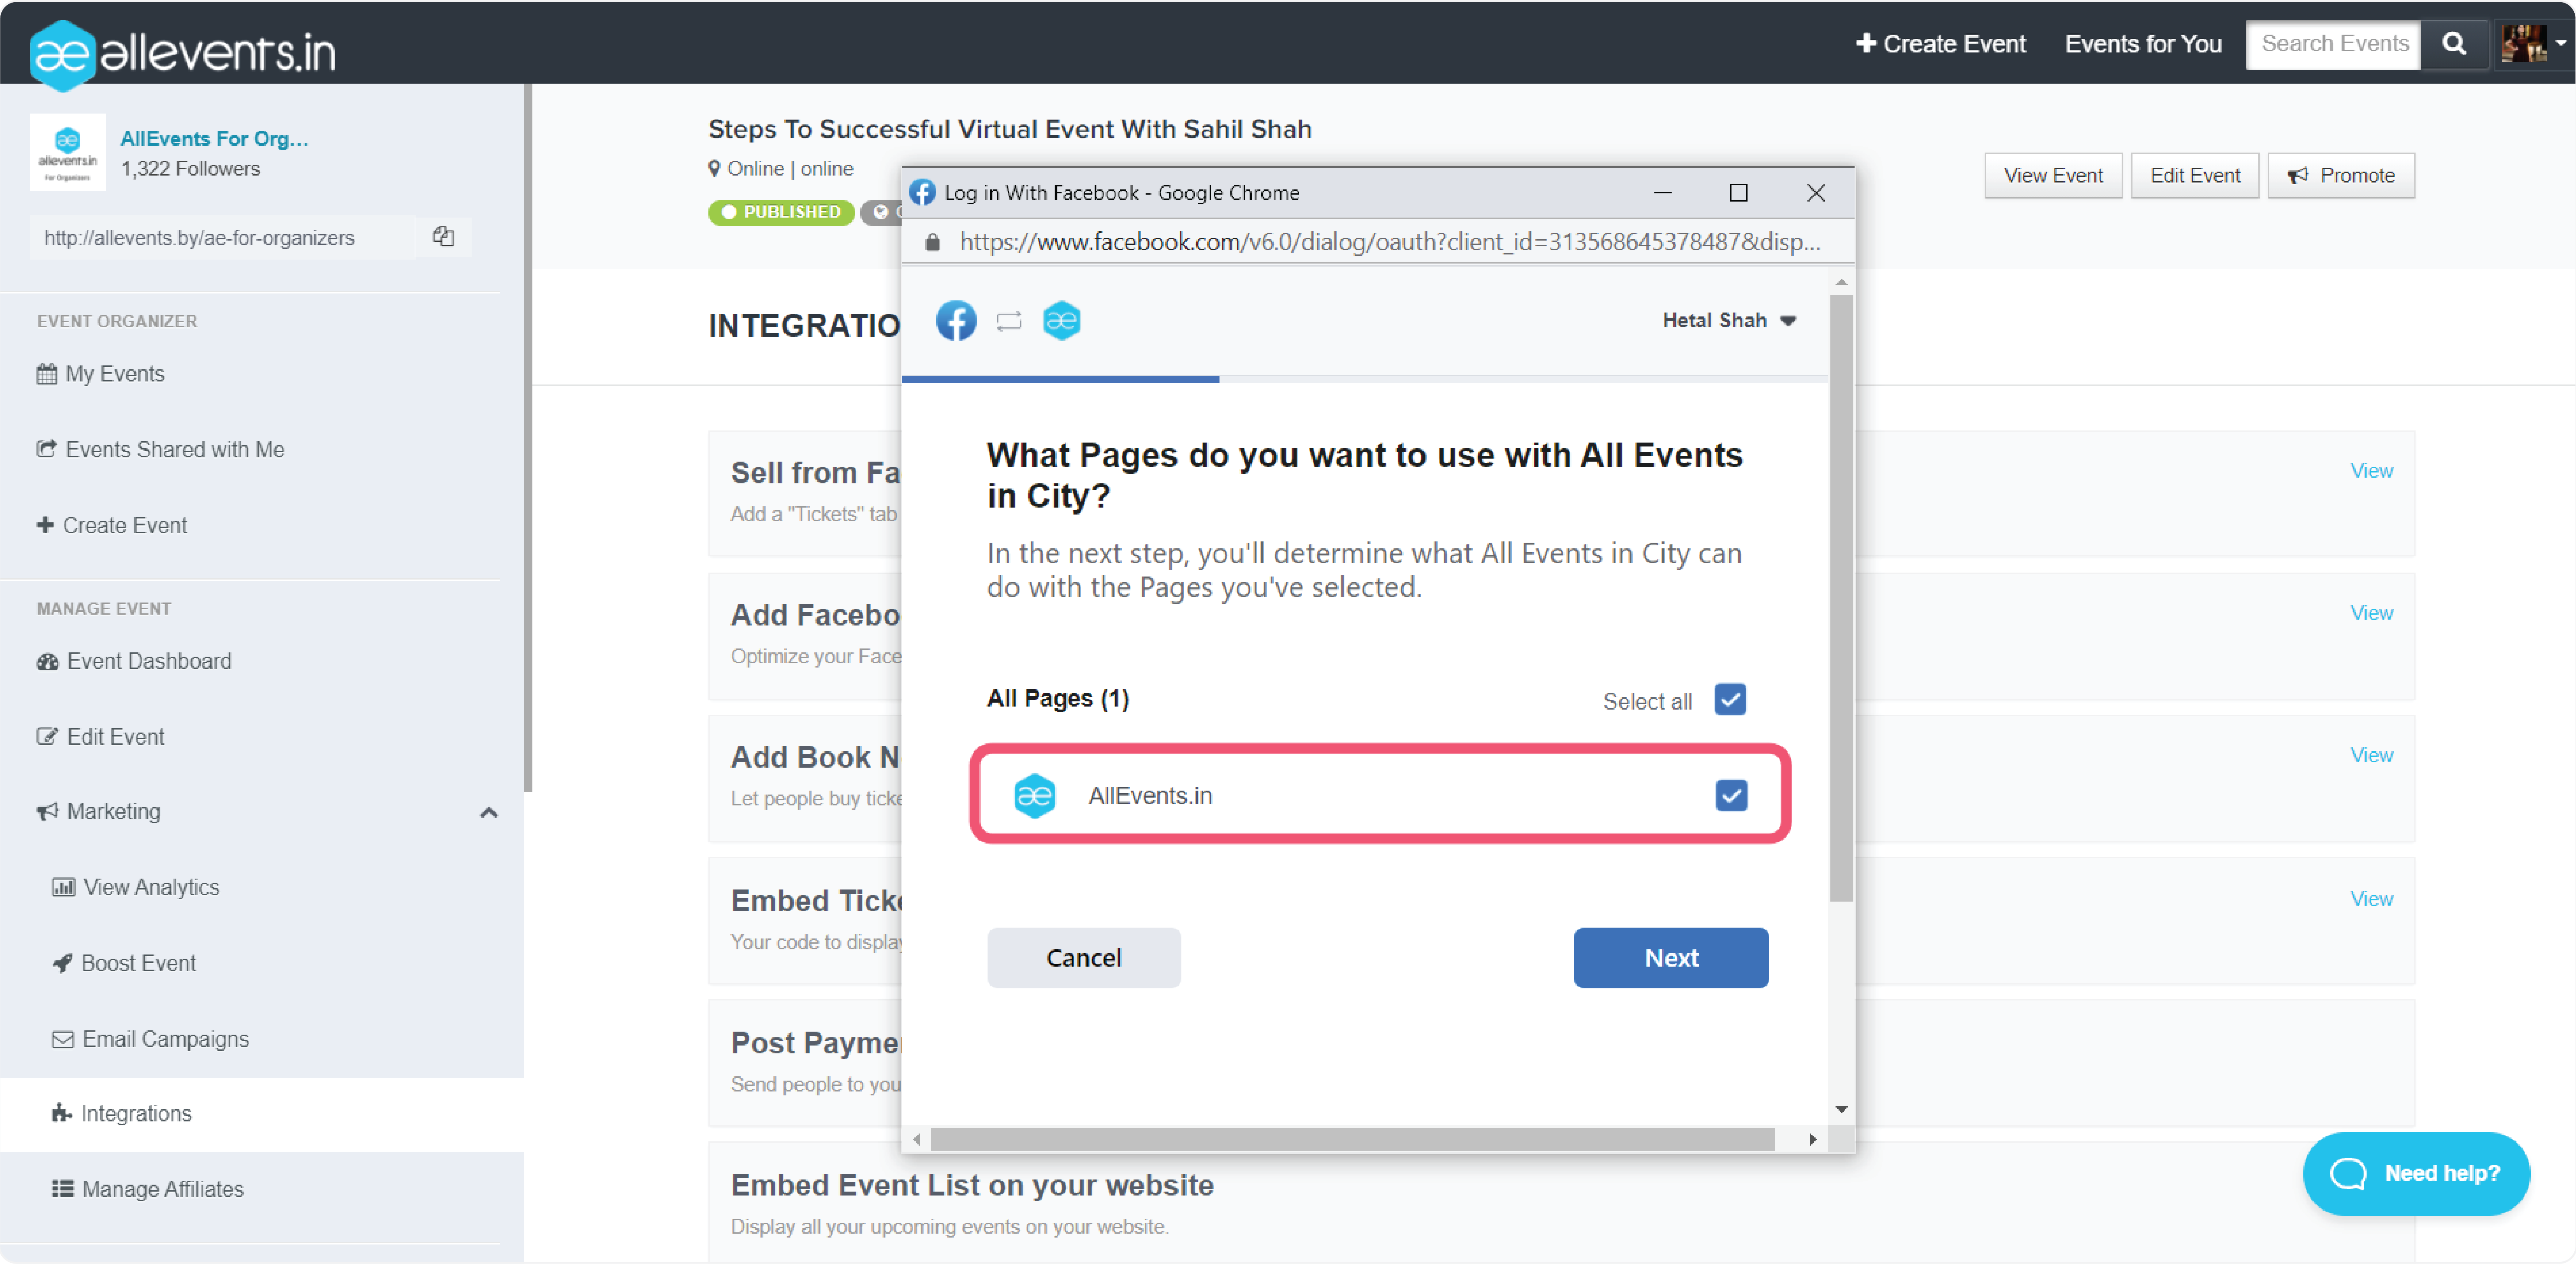Viewport: 2576px width, 1264px height.
Task: Toggle the Select all checkbox
Action: pyautogui.click(x=1730, y=699)
